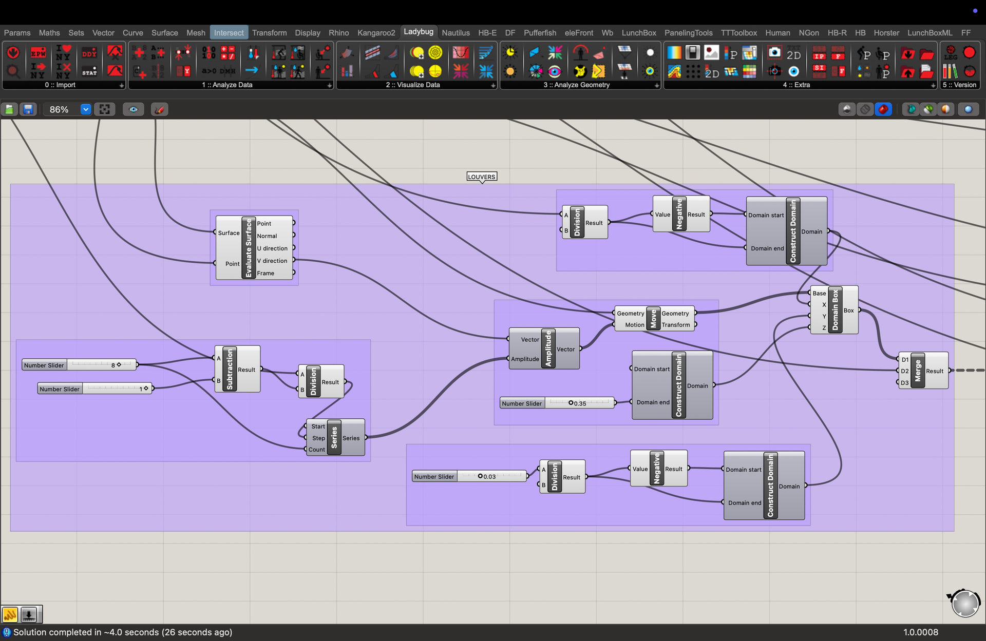
Task: Toggle the red shaded preview mode
Action: pyautogui.click(x=883, y=109)
